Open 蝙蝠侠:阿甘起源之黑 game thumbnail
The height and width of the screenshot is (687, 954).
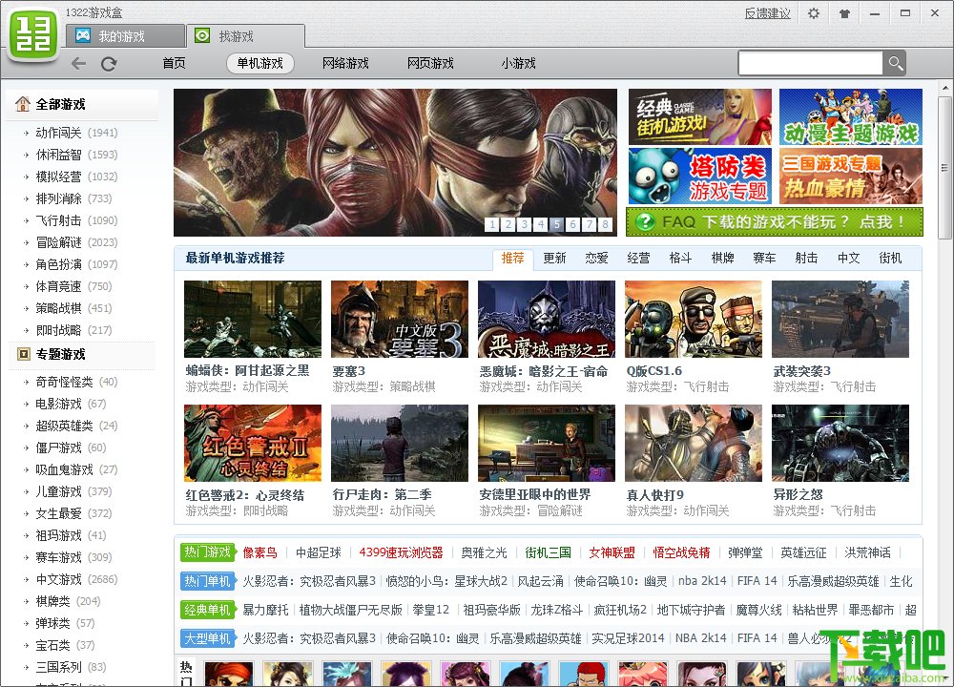tap(253, 319)
